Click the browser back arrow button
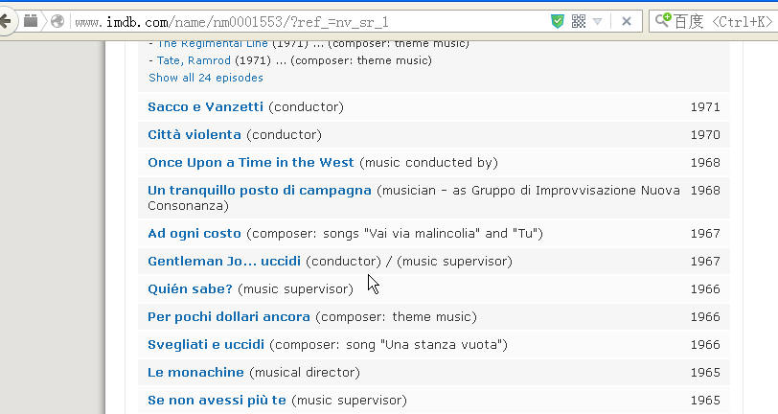This screenshot has height=414, width=778. [6, 21]
